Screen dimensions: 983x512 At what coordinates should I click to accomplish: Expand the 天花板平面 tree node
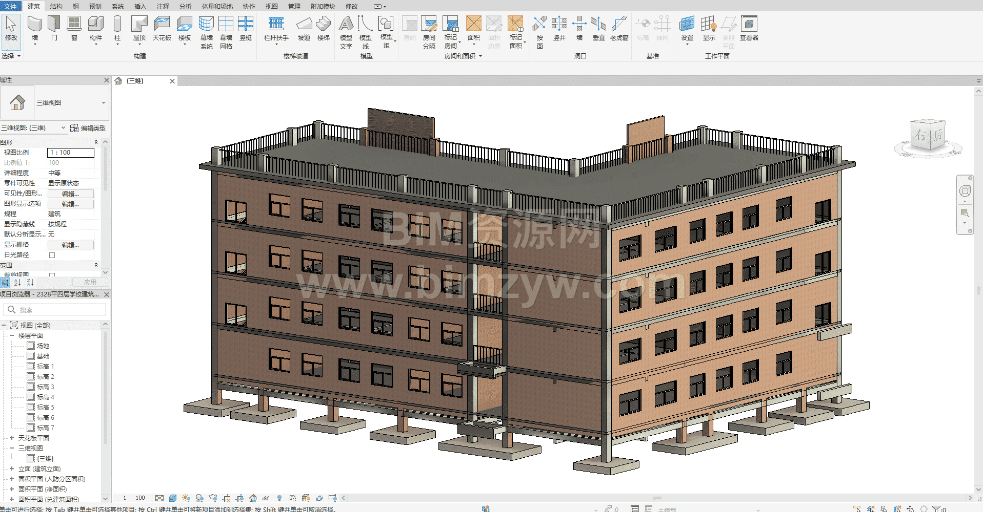(x=12, y=438)
